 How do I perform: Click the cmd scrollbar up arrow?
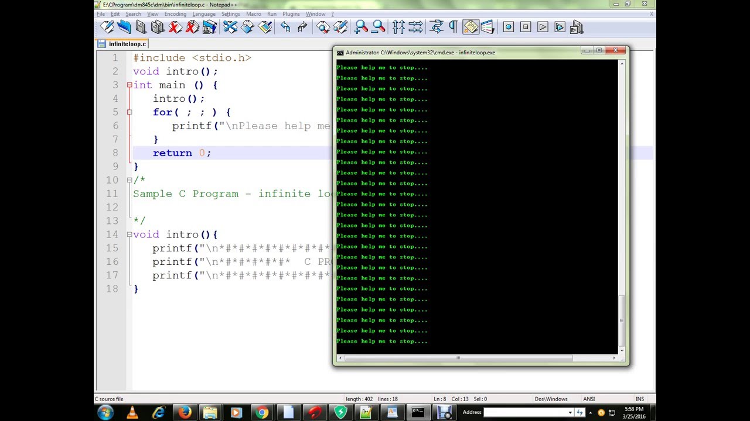click(x=622, y=63)
